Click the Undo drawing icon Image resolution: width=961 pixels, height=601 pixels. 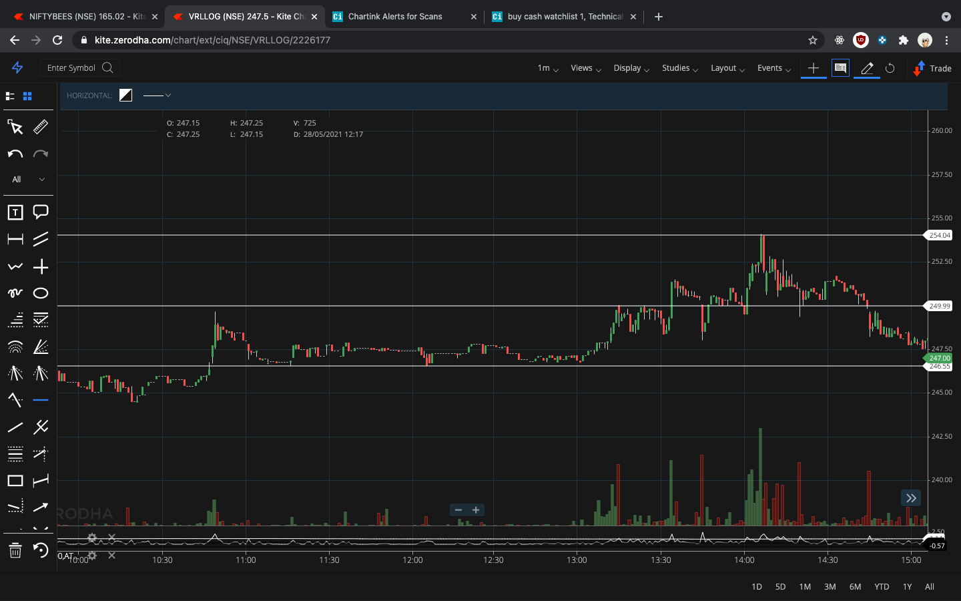[15, 154]
